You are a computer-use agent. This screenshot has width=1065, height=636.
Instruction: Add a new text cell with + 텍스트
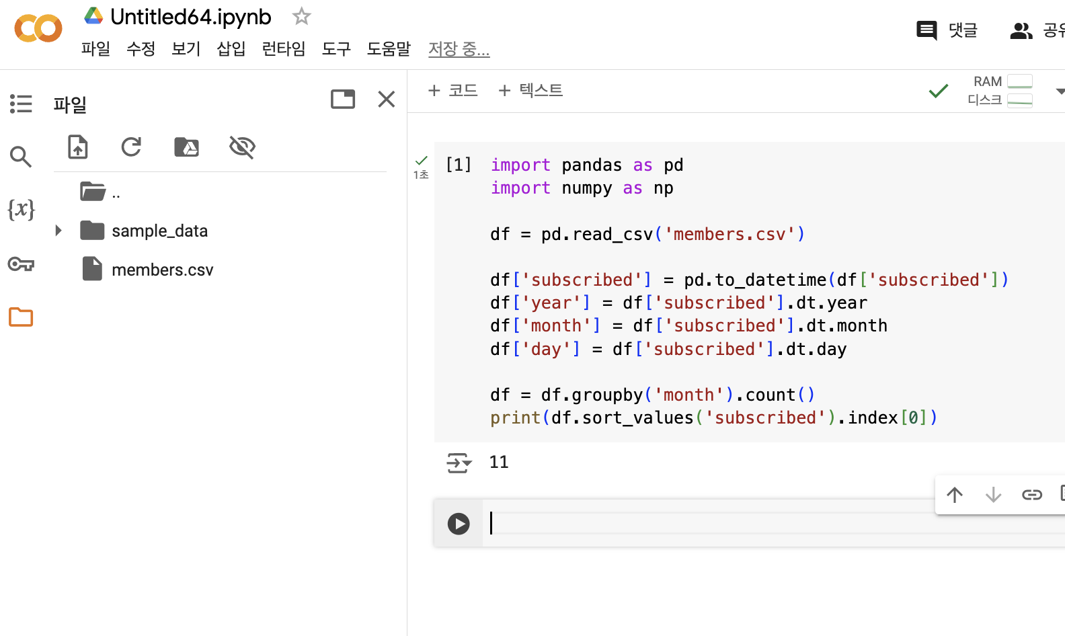click(530, 90)
